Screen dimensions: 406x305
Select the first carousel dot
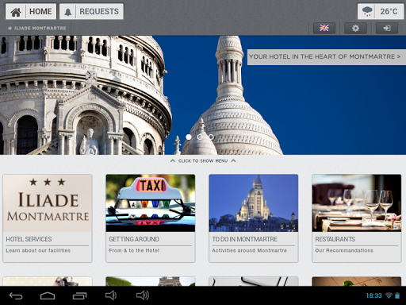[189, 137]
